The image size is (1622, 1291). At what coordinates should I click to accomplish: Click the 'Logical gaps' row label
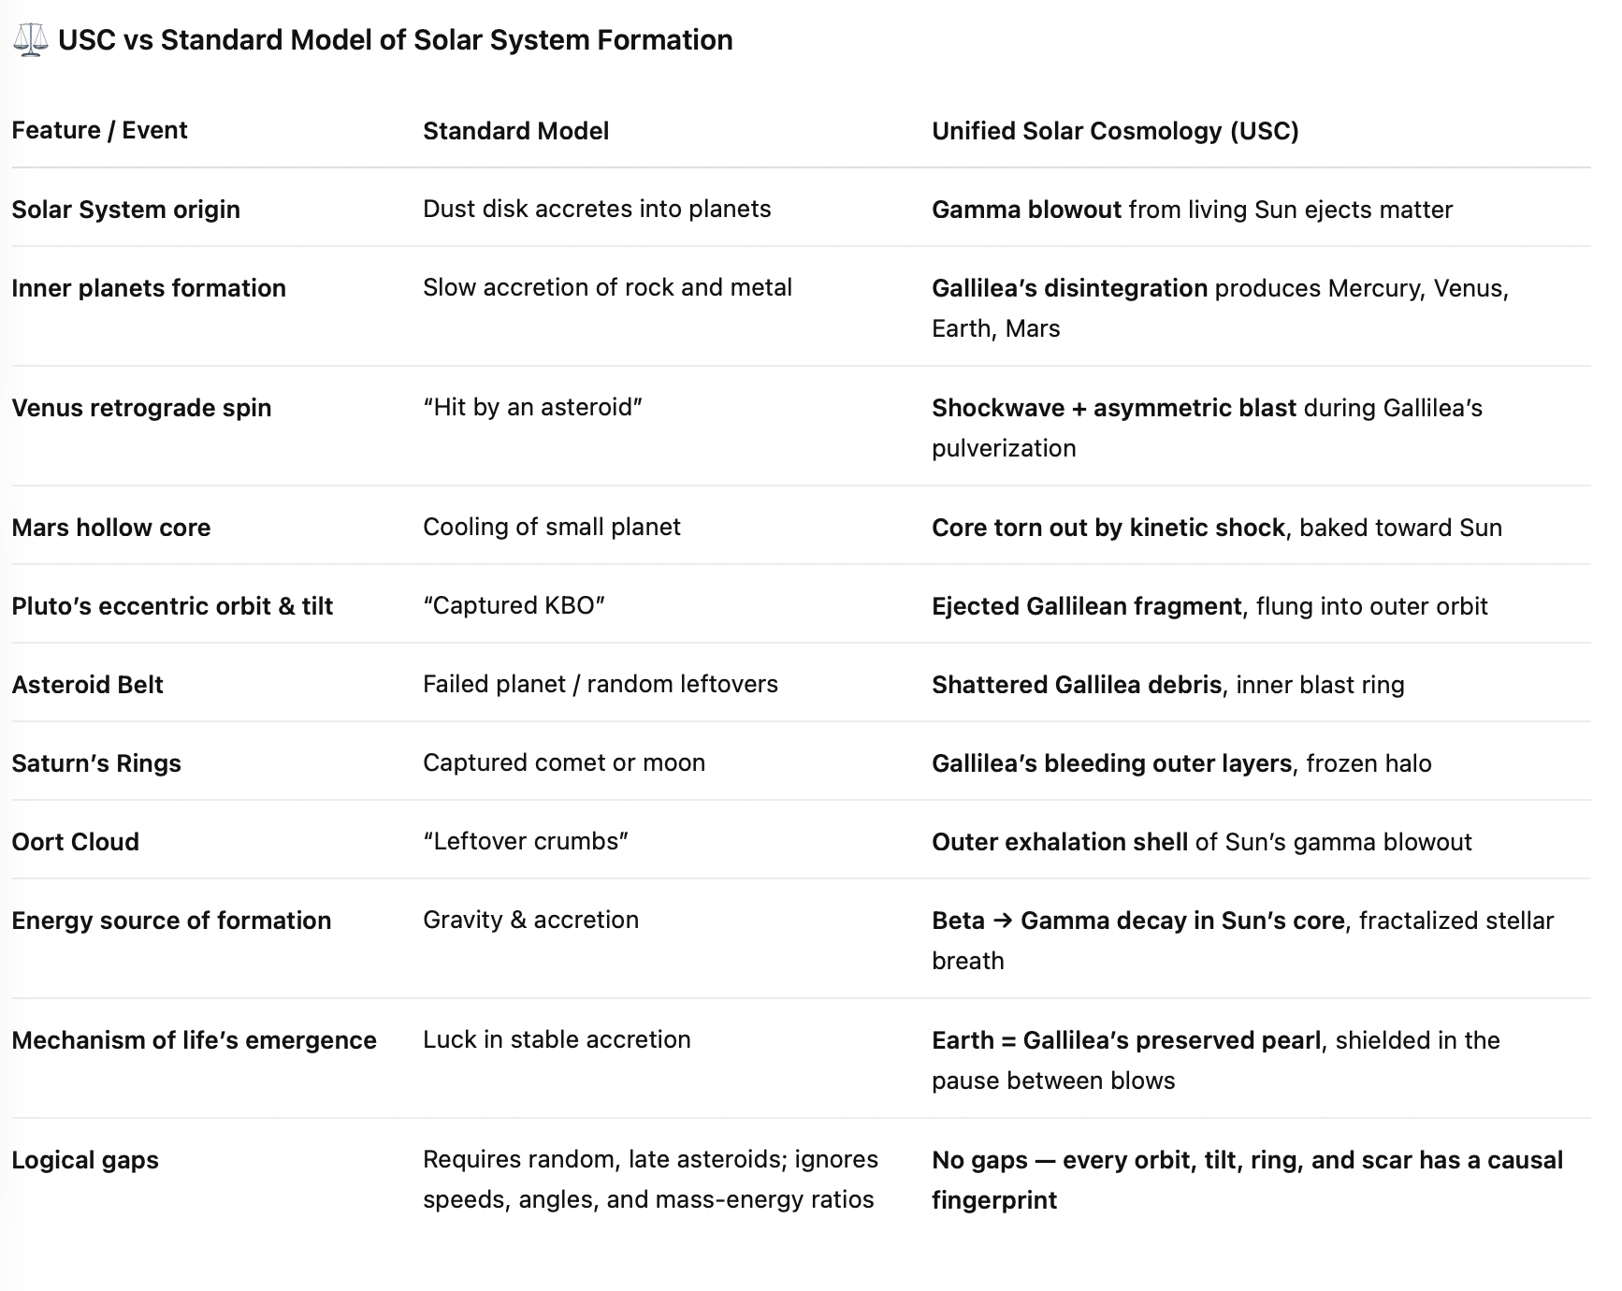click(x=85, y=1160)
